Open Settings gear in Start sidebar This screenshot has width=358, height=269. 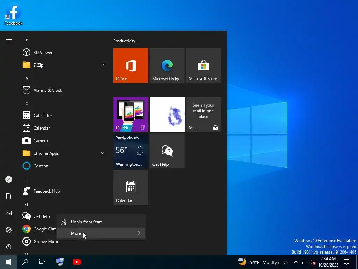9,230
